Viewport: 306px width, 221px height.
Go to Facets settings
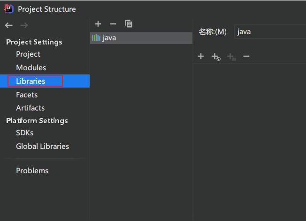tap(27, 95)
